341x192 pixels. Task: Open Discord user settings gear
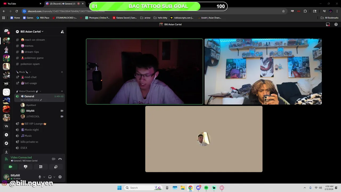tap(60, 177)
